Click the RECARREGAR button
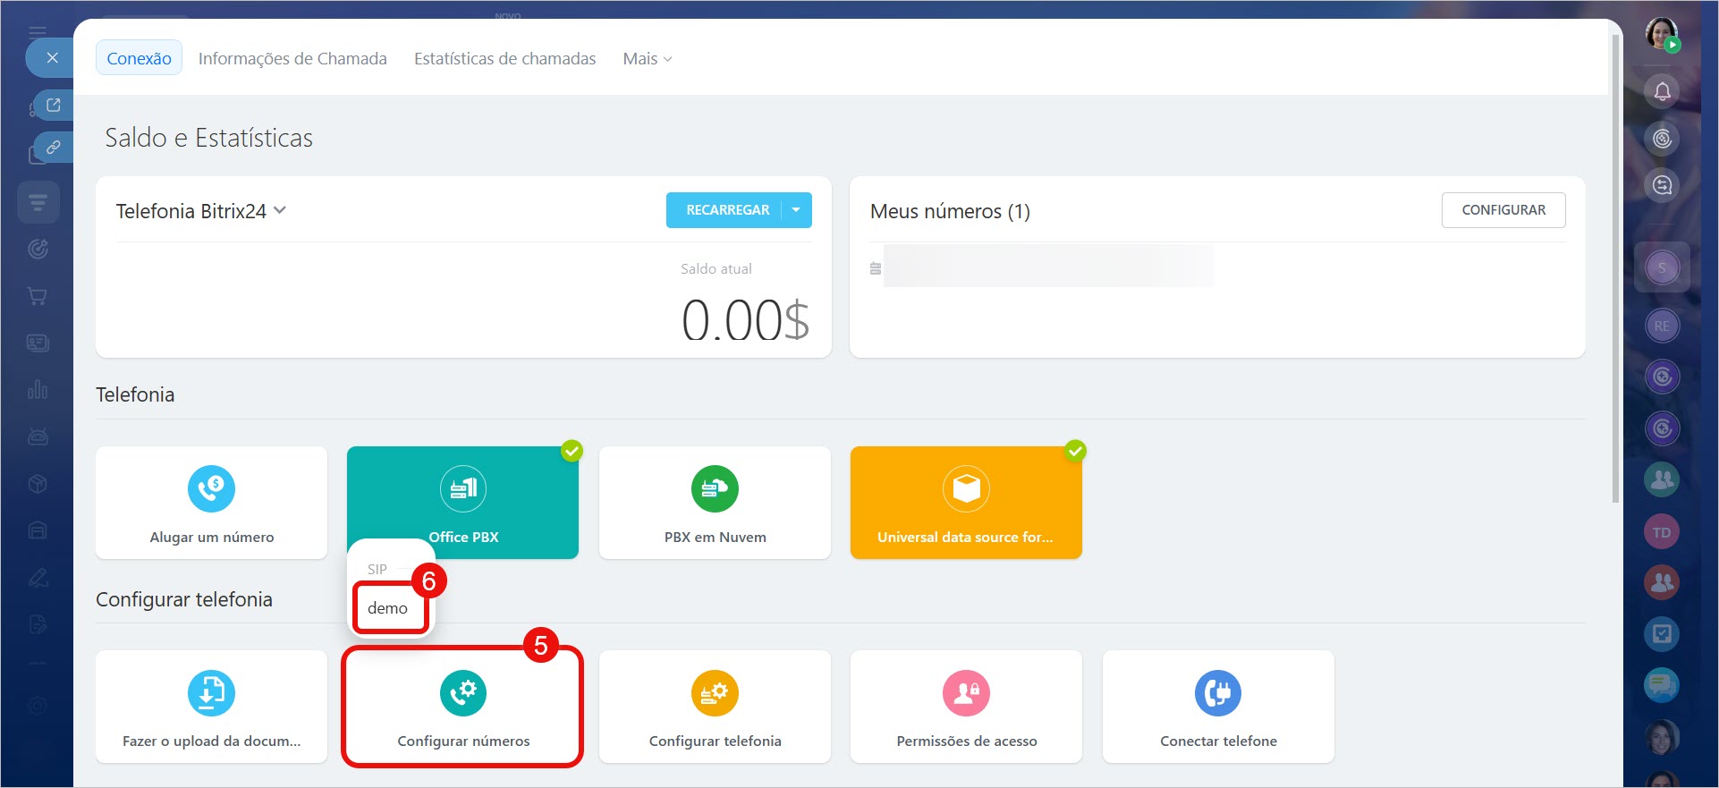Viewport: 1719px width, 788px height. point(726,210)
